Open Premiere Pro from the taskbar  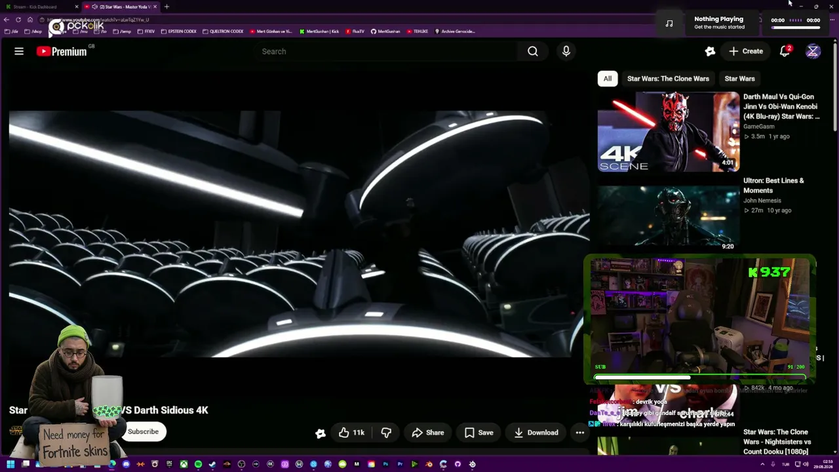[400, 464]
